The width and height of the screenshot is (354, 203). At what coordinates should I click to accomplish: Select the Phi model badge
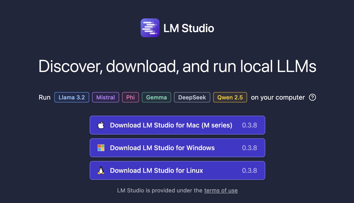(x=130, y=97)
